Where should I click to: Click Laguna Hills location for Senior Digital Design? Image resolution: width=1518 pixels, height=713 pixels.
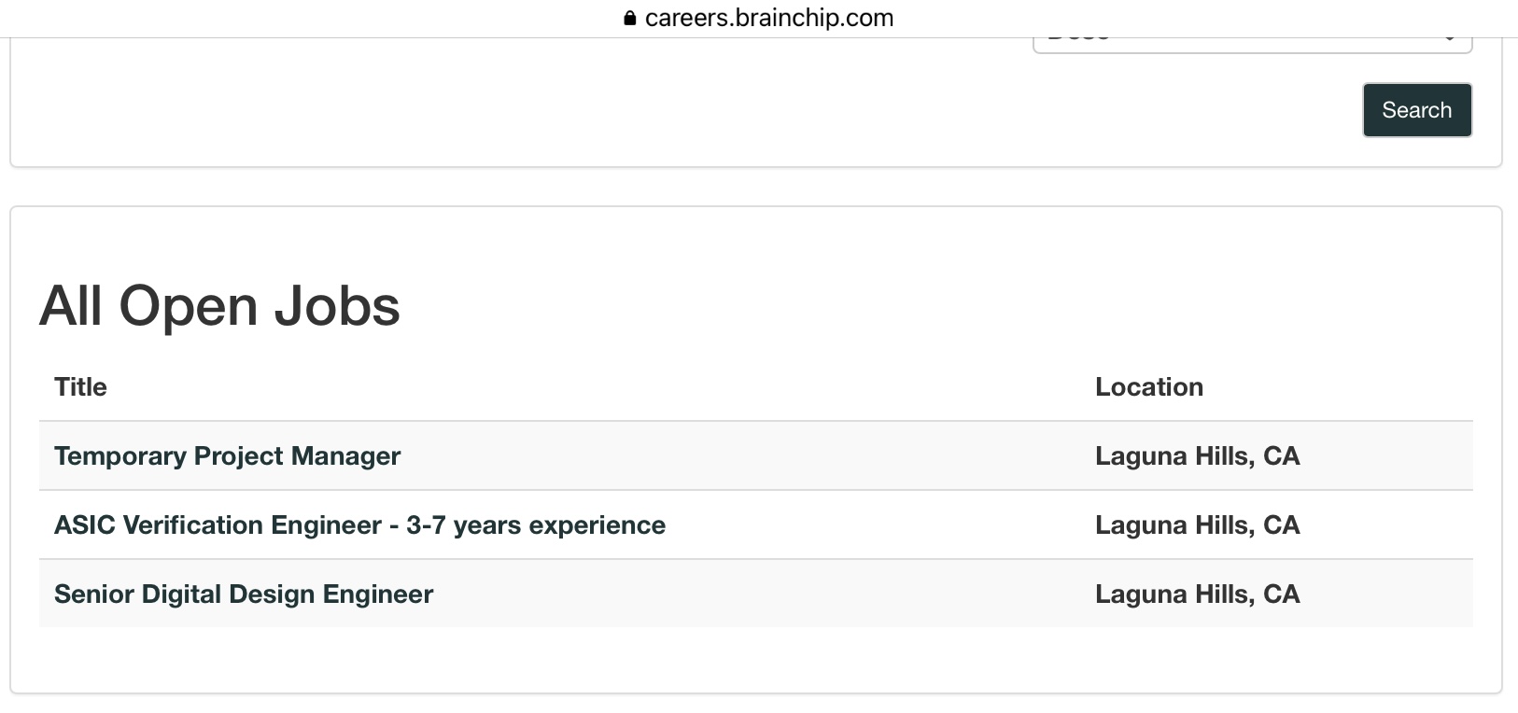point(1197,594)
